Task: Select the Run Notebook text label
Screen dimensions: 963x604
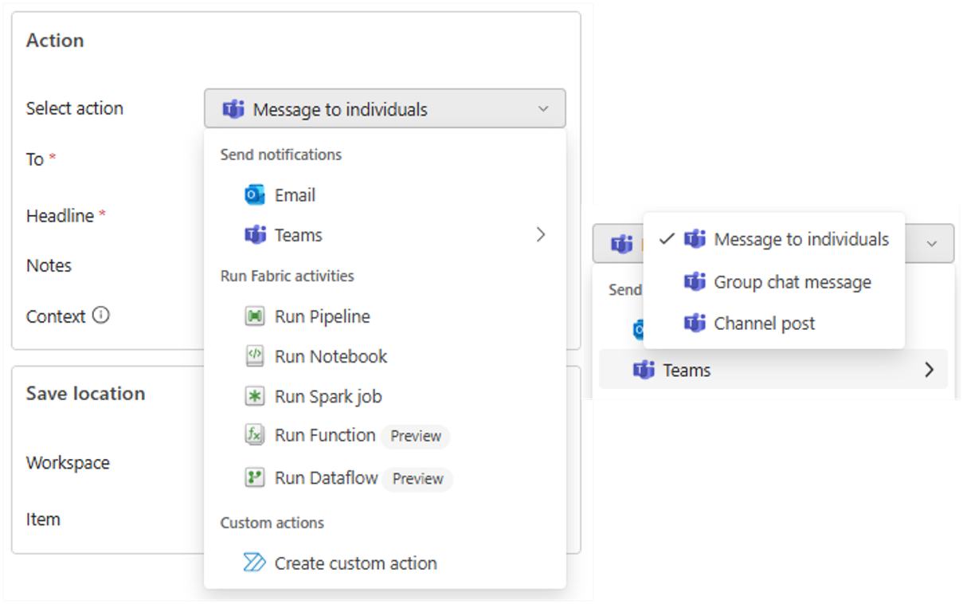Action: 331,356
